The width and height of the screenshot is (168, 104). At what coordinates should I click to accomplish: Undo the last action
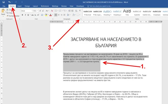coord(9,2)
